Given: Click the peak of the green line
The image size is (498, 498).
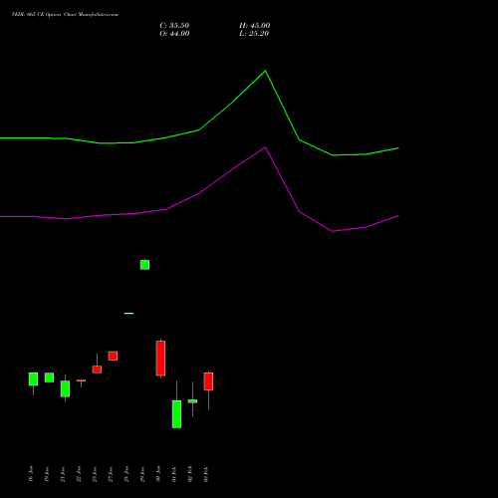Looking at the screenshot, I should pyautogui.click(x=265, y=71).
